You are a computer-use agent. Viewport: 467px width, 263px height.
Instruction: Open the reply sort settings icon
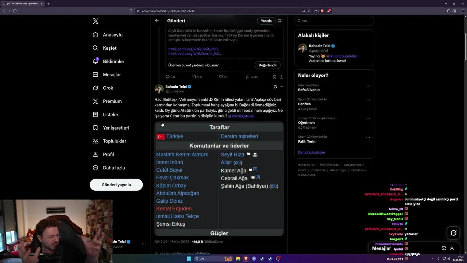point(279,21)
